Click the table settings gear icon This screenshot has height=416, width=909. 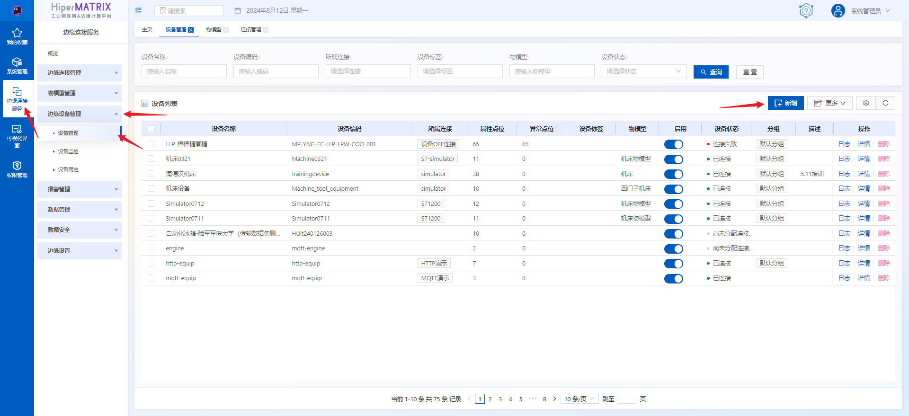coord(866,103)
